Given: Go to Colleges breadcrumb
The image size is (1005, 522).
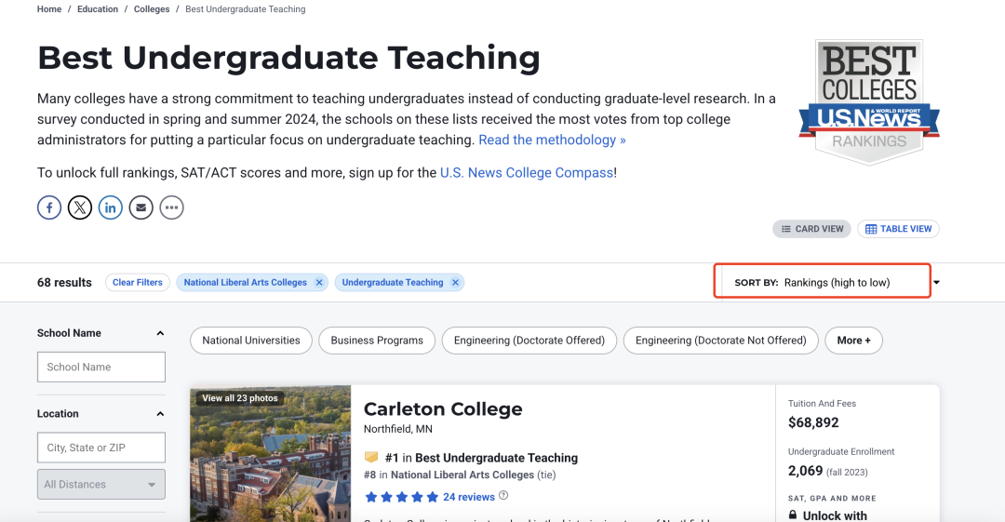Looking at the screenshot, I should [x=152, y=9].
